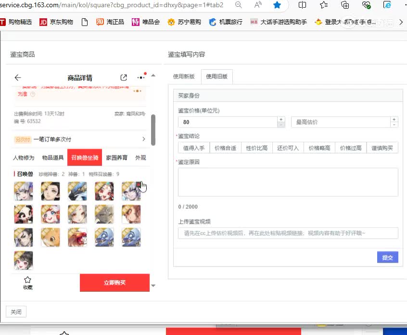Increase the 鉴宝价格 value with the plus stepper
This screenshot has width=407, height=335.
coord(281,120)
